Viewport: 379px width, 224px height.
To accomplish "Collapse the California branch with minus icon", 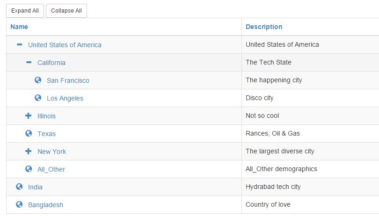I will coord(29,62).
